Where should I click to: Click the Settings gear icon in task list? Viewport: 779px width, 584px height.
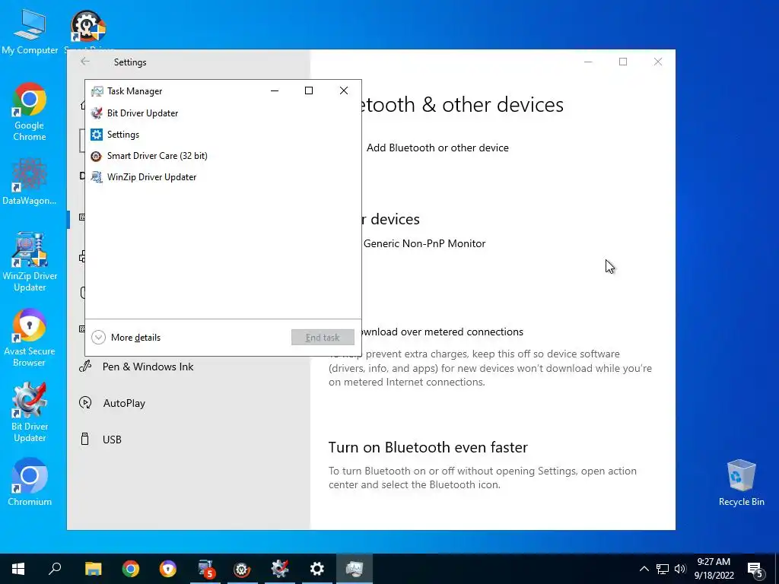tap(97, 135)
